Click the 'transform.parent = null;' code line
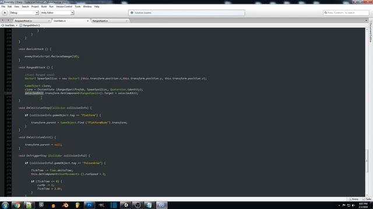The width and height of the screenshot is (373, 209). 43,145
